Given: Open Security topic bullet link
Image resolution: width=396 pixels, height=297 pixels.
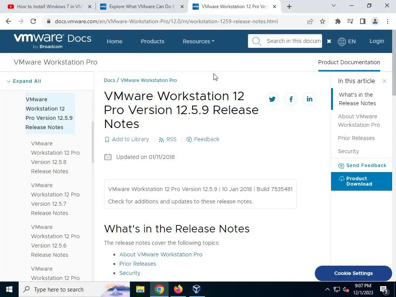Looking at the screenshot, I should pos(130,273).
